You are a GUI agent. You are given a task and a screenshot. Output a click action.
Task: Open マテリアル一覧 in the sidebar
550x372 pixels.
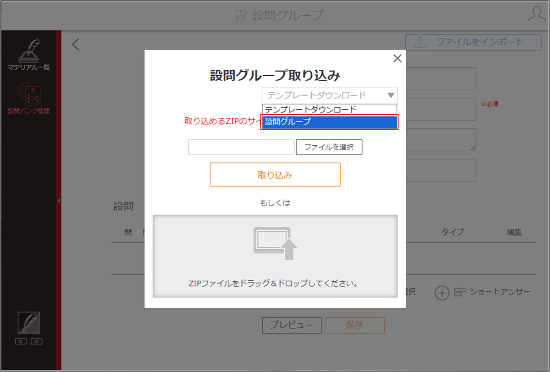(x=29, y=55)
